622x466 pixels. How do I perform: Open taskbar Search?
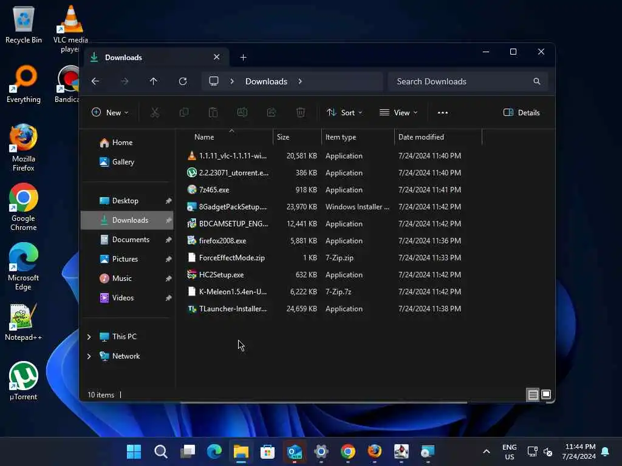tap(160, 451)
